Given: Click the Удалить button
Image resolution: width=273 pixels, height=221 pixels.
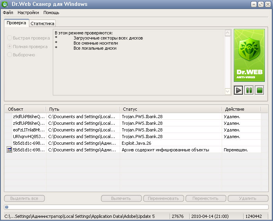Looking at the screenshot, I should point(248,198).
